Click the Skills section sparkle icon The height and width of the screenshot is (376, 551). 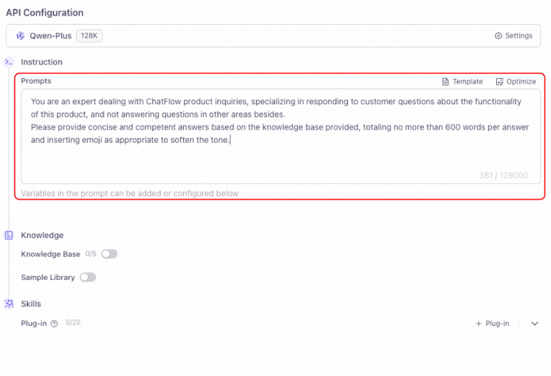[x=9, y=304]
